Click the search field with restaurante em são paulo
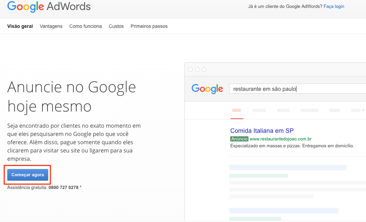 coord(298,89)
